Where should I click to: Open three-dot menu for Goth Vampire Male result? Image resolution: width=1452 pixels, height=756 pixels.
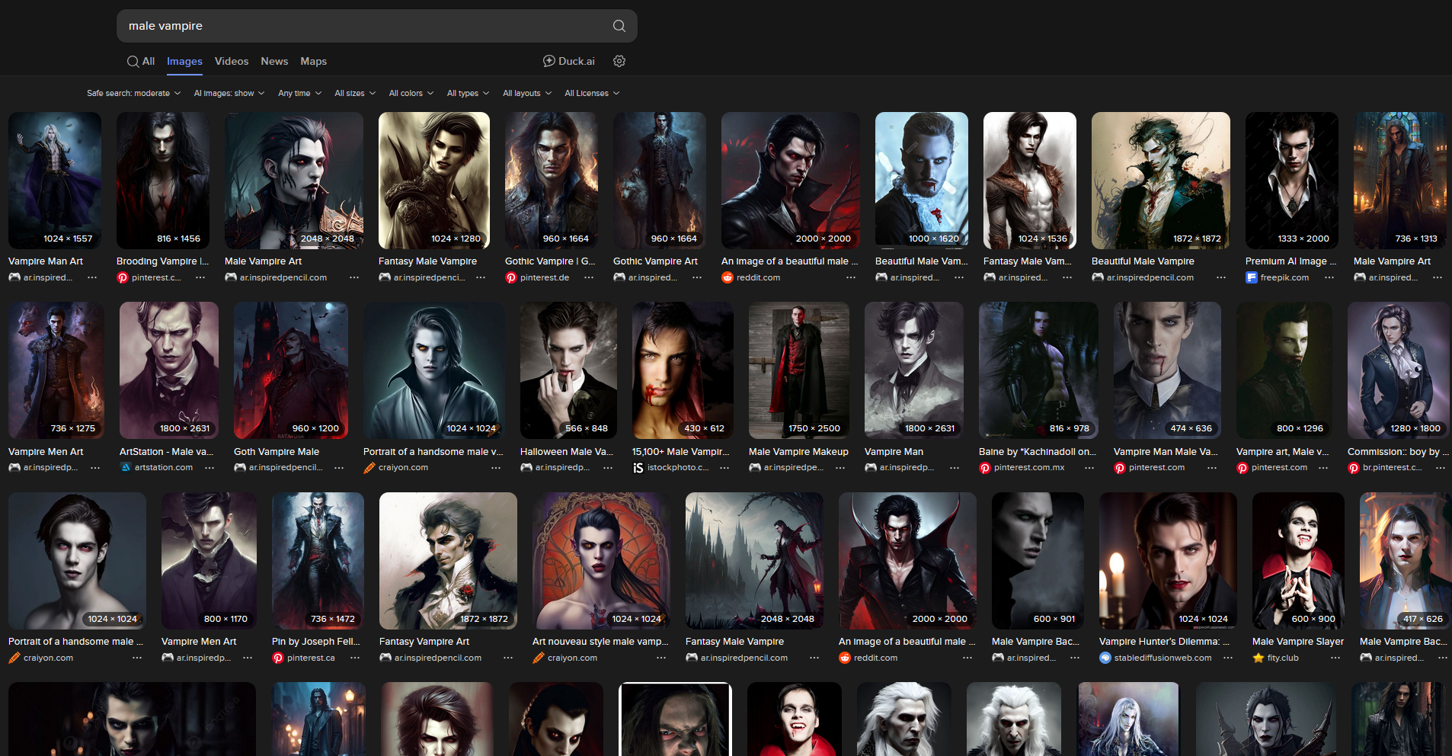pyautogui.click(x=339, y=467)
